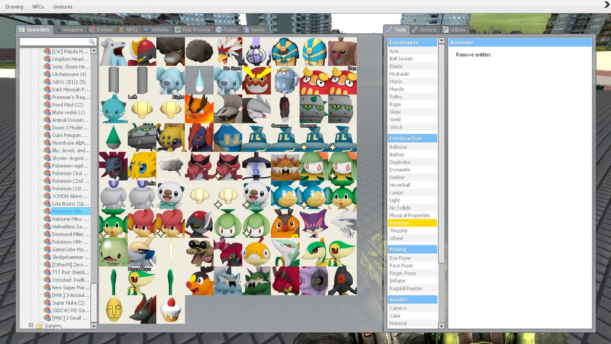This screenshot has width=611, height=344.
Task: Select the Oshawott model icon
Action: tap(171, 194)
